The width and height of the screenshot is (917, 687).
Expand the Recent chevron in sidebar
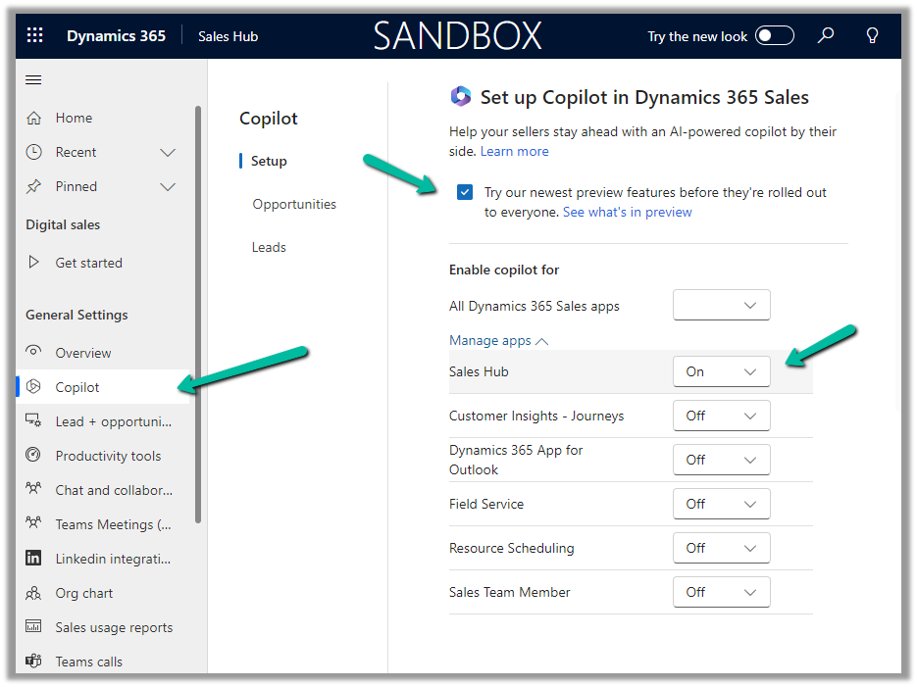(168, 152)
